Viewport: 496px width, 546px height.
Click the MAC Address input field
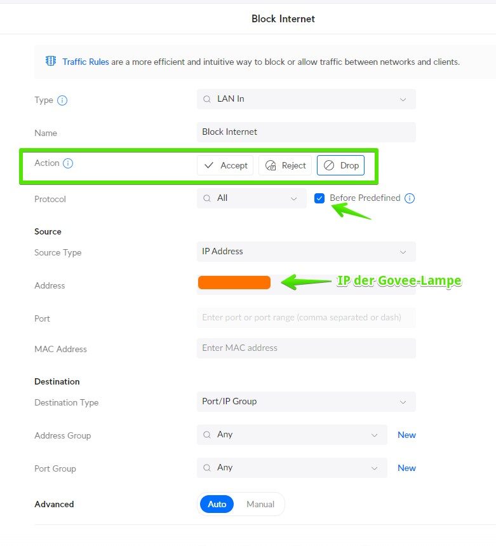coord(307,348)
